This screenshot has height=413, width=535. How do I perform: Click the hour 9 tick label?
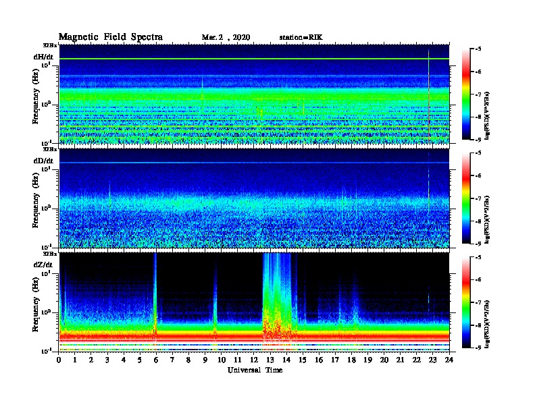pyautogui.click(x=205, y=360)
